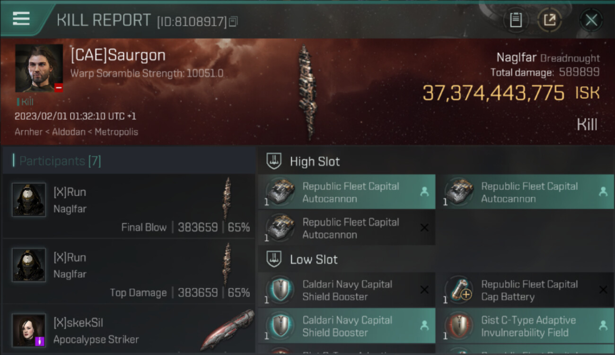615x355 pixels.
Task: Select the dropped Caldari Navy Capital Shield Booster
Action: point(347,326)
